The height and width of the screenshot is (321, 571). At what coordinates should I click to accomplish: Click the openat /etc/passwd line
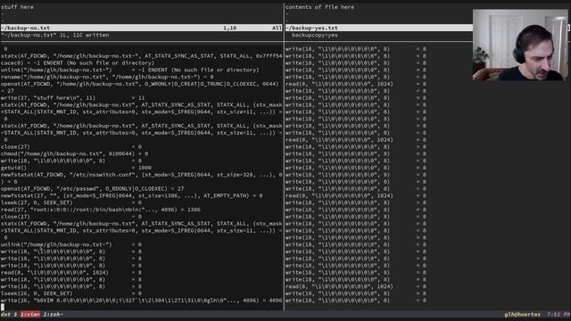pyautogui.click(x=92, y=189)
